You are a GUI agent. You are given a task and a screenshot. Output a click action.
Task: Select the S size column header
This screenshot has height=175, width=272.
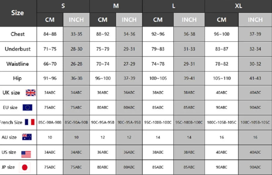coord(63,6)
